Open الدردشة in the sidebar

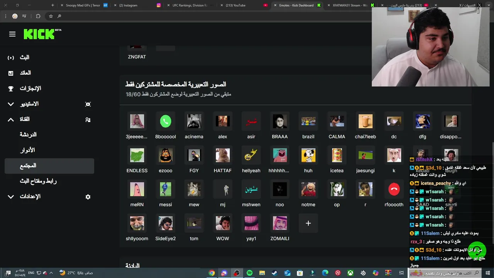click(28, 135)
